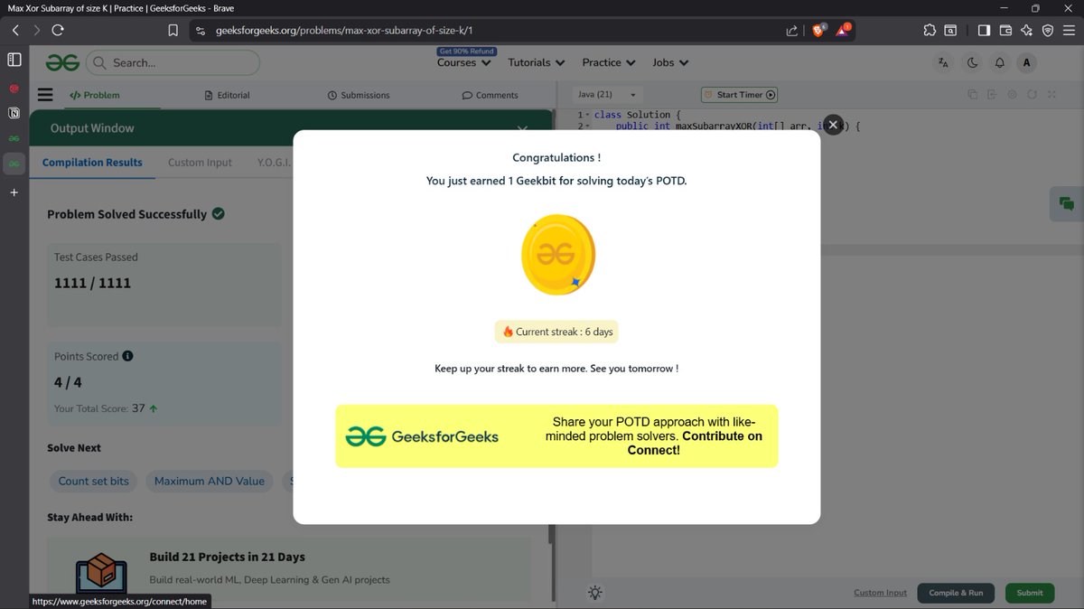This screenshot has width=1084, height=609.
Task: Switch to the Comments tab
Action: 490,95
